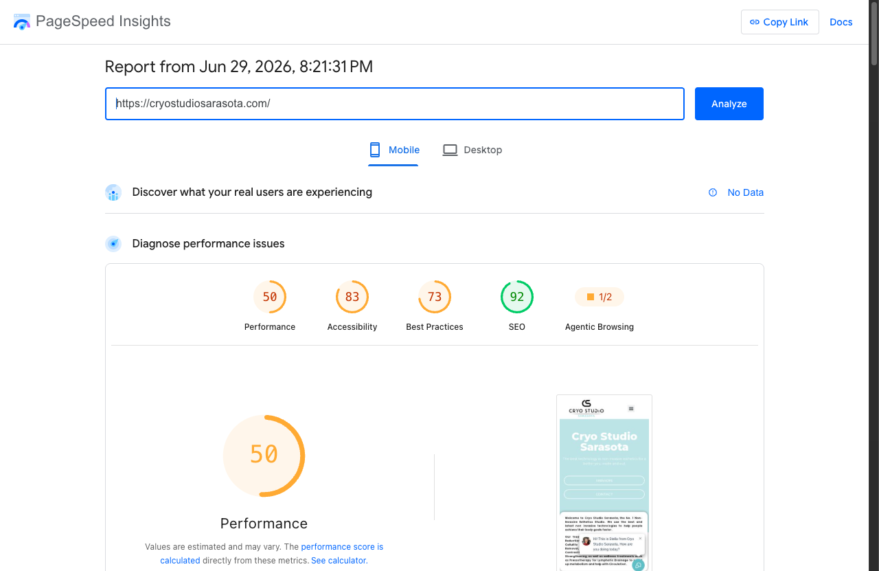Click the desktop monitor icon
The image size is (879, 571).
450,150
